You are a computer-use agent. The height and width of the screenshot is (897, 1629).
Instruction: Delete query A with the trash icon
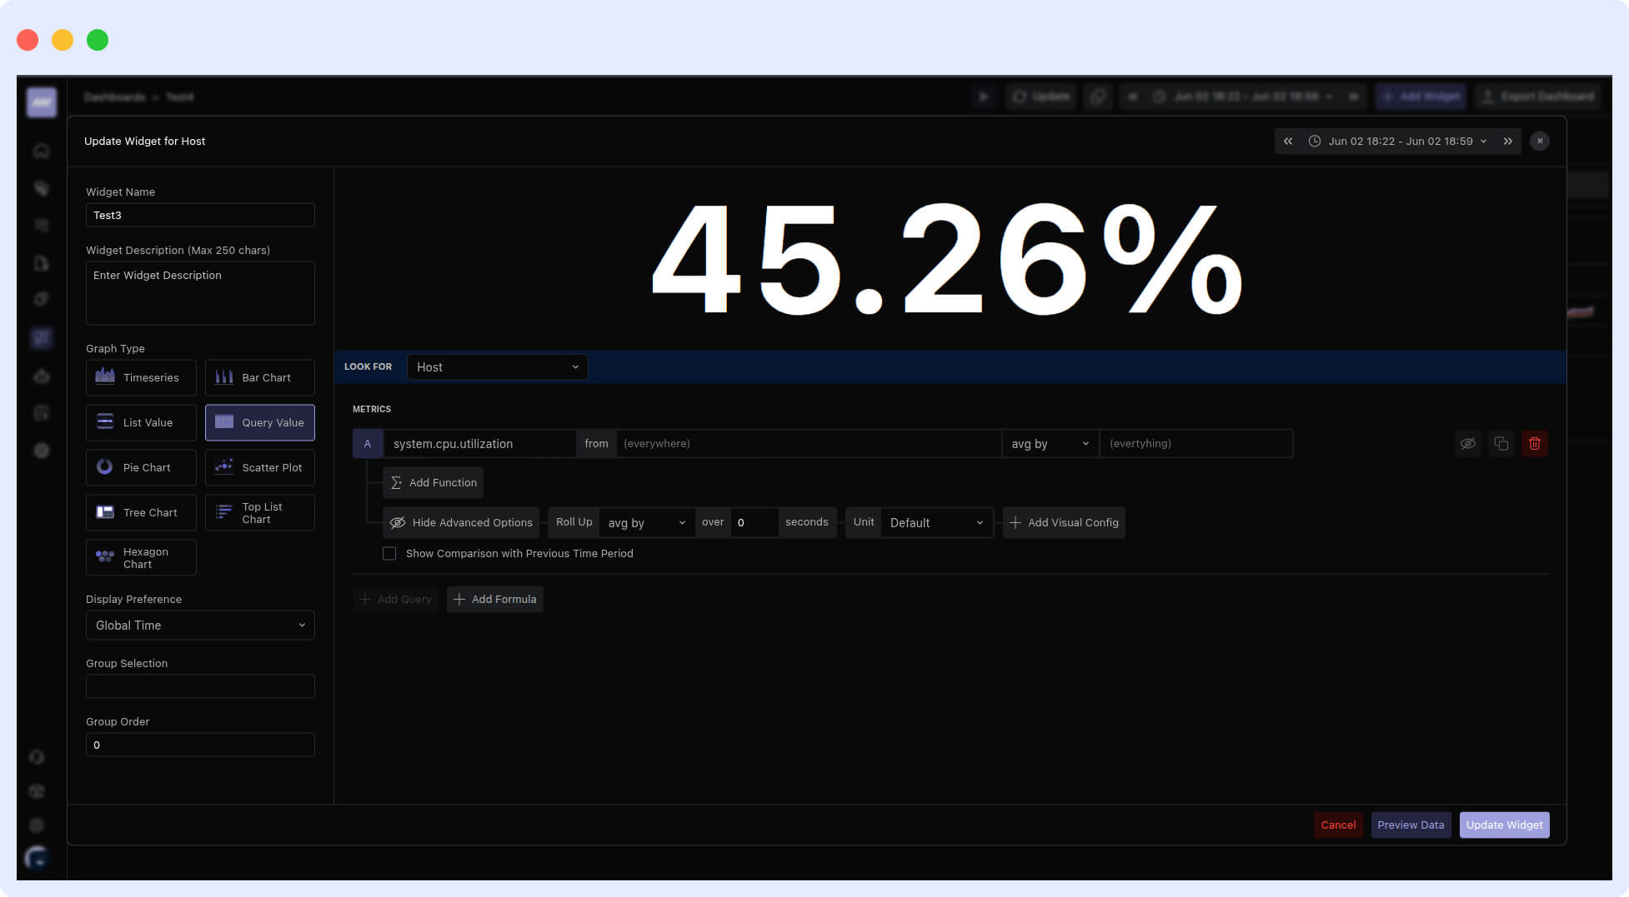pos(1534,444)
